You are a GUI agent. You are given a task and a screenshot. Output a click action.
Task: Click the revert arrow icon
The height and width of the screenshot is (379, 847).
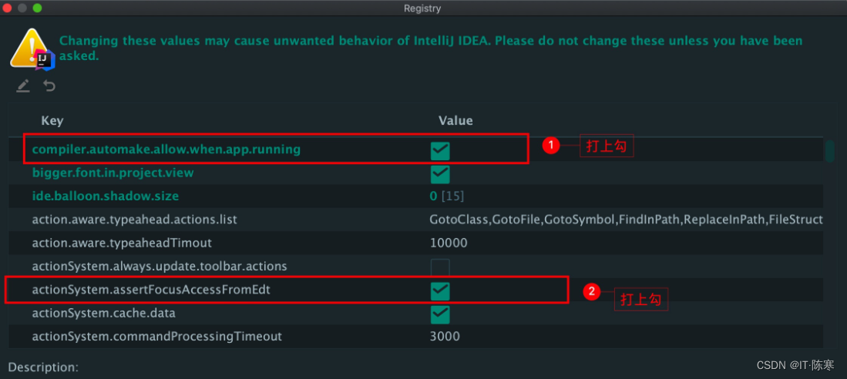(49, 86)
